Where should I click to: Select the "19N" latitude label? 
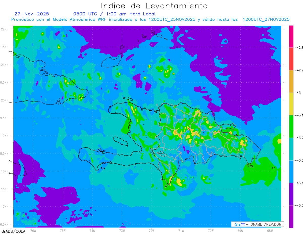(x=4, y=136)
